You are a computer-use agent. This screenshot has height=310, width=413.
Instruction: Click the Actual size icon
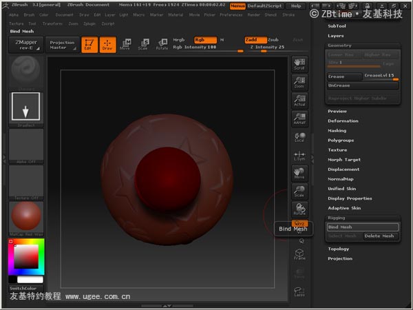click(299, 101)
